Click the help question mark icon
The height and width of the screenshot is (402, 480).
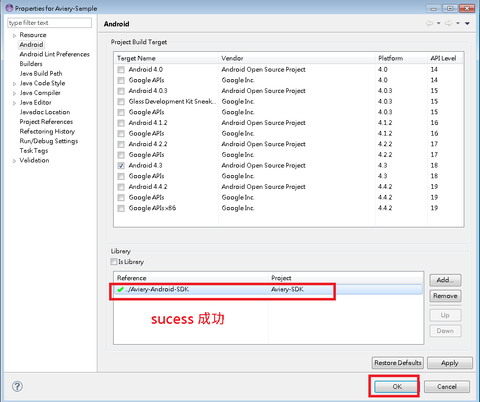(17, 386)
